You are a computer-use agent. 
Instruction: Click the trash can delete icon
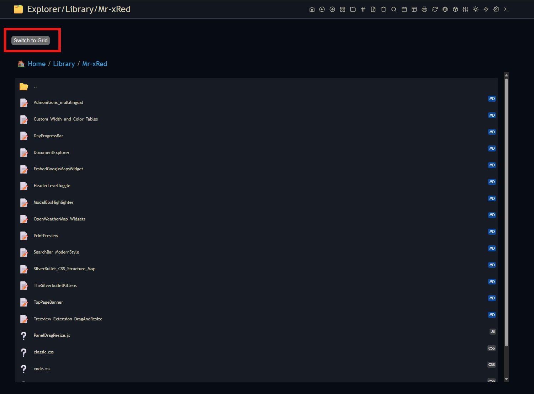pyautogui.click(x=384, y=10)
